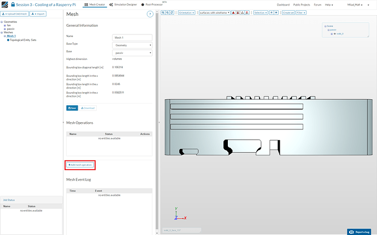Select the fourth pyramid pick-mode icon

[247, 13]
